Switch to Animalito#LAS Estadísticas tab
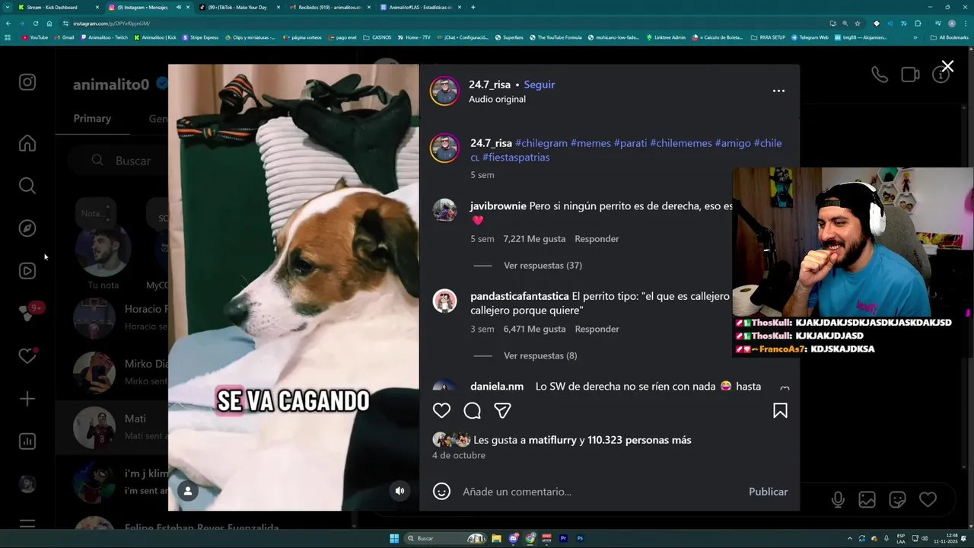The image size is (974, 548). 420,7
